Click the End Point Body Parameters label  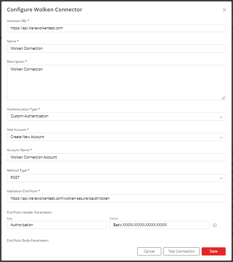point(28,240)
